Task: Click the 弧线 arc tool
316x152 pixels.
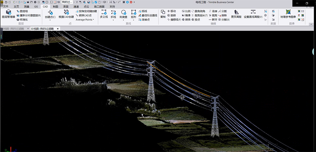Action: [143, 11]
